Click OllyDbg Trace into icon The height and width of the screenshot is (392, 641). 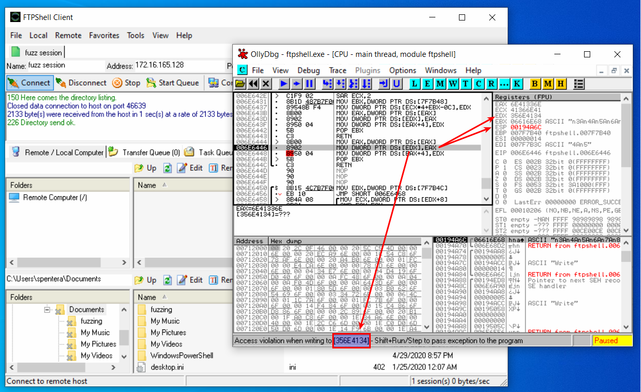click(353, 84)
